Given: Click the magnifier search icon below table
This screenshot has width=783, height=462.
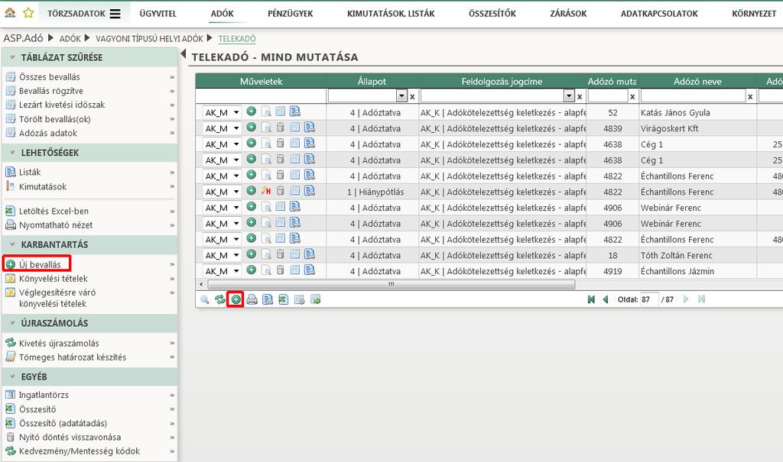Looking at the screenshot, I should [x=205, y=300].
